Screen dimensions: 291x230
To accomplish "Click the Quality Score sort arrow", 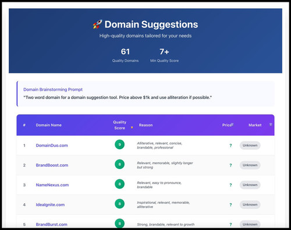I will tap(132, 128).
